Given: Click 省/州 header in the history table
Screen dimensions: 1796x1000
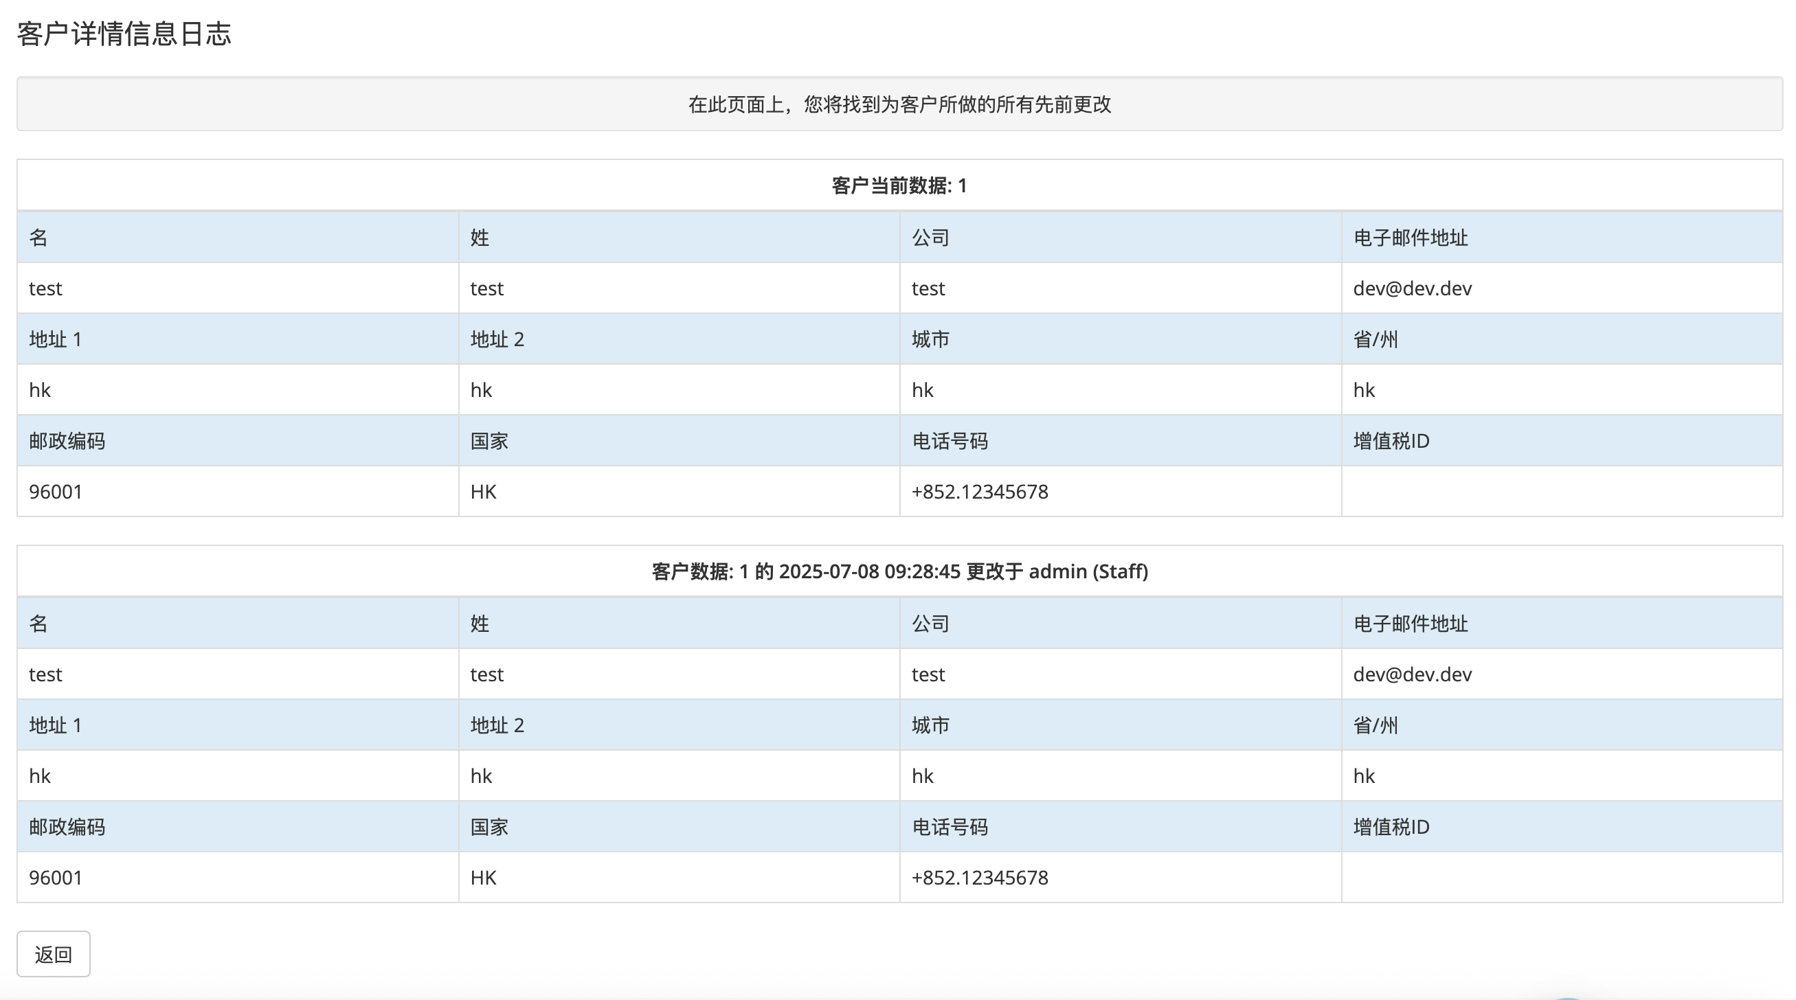Looking at the screenshot, I should pos(1375,725).
